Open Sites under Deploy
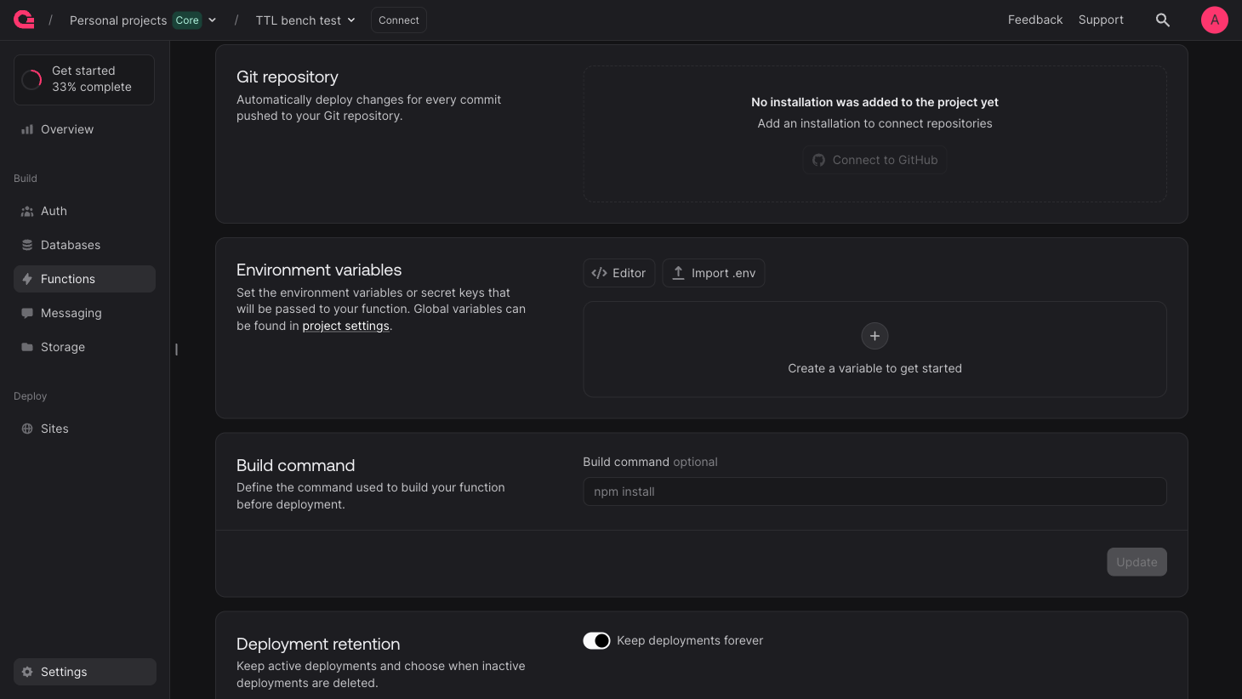The width and height of the screenshot is (1242, 699). point(54,429)
